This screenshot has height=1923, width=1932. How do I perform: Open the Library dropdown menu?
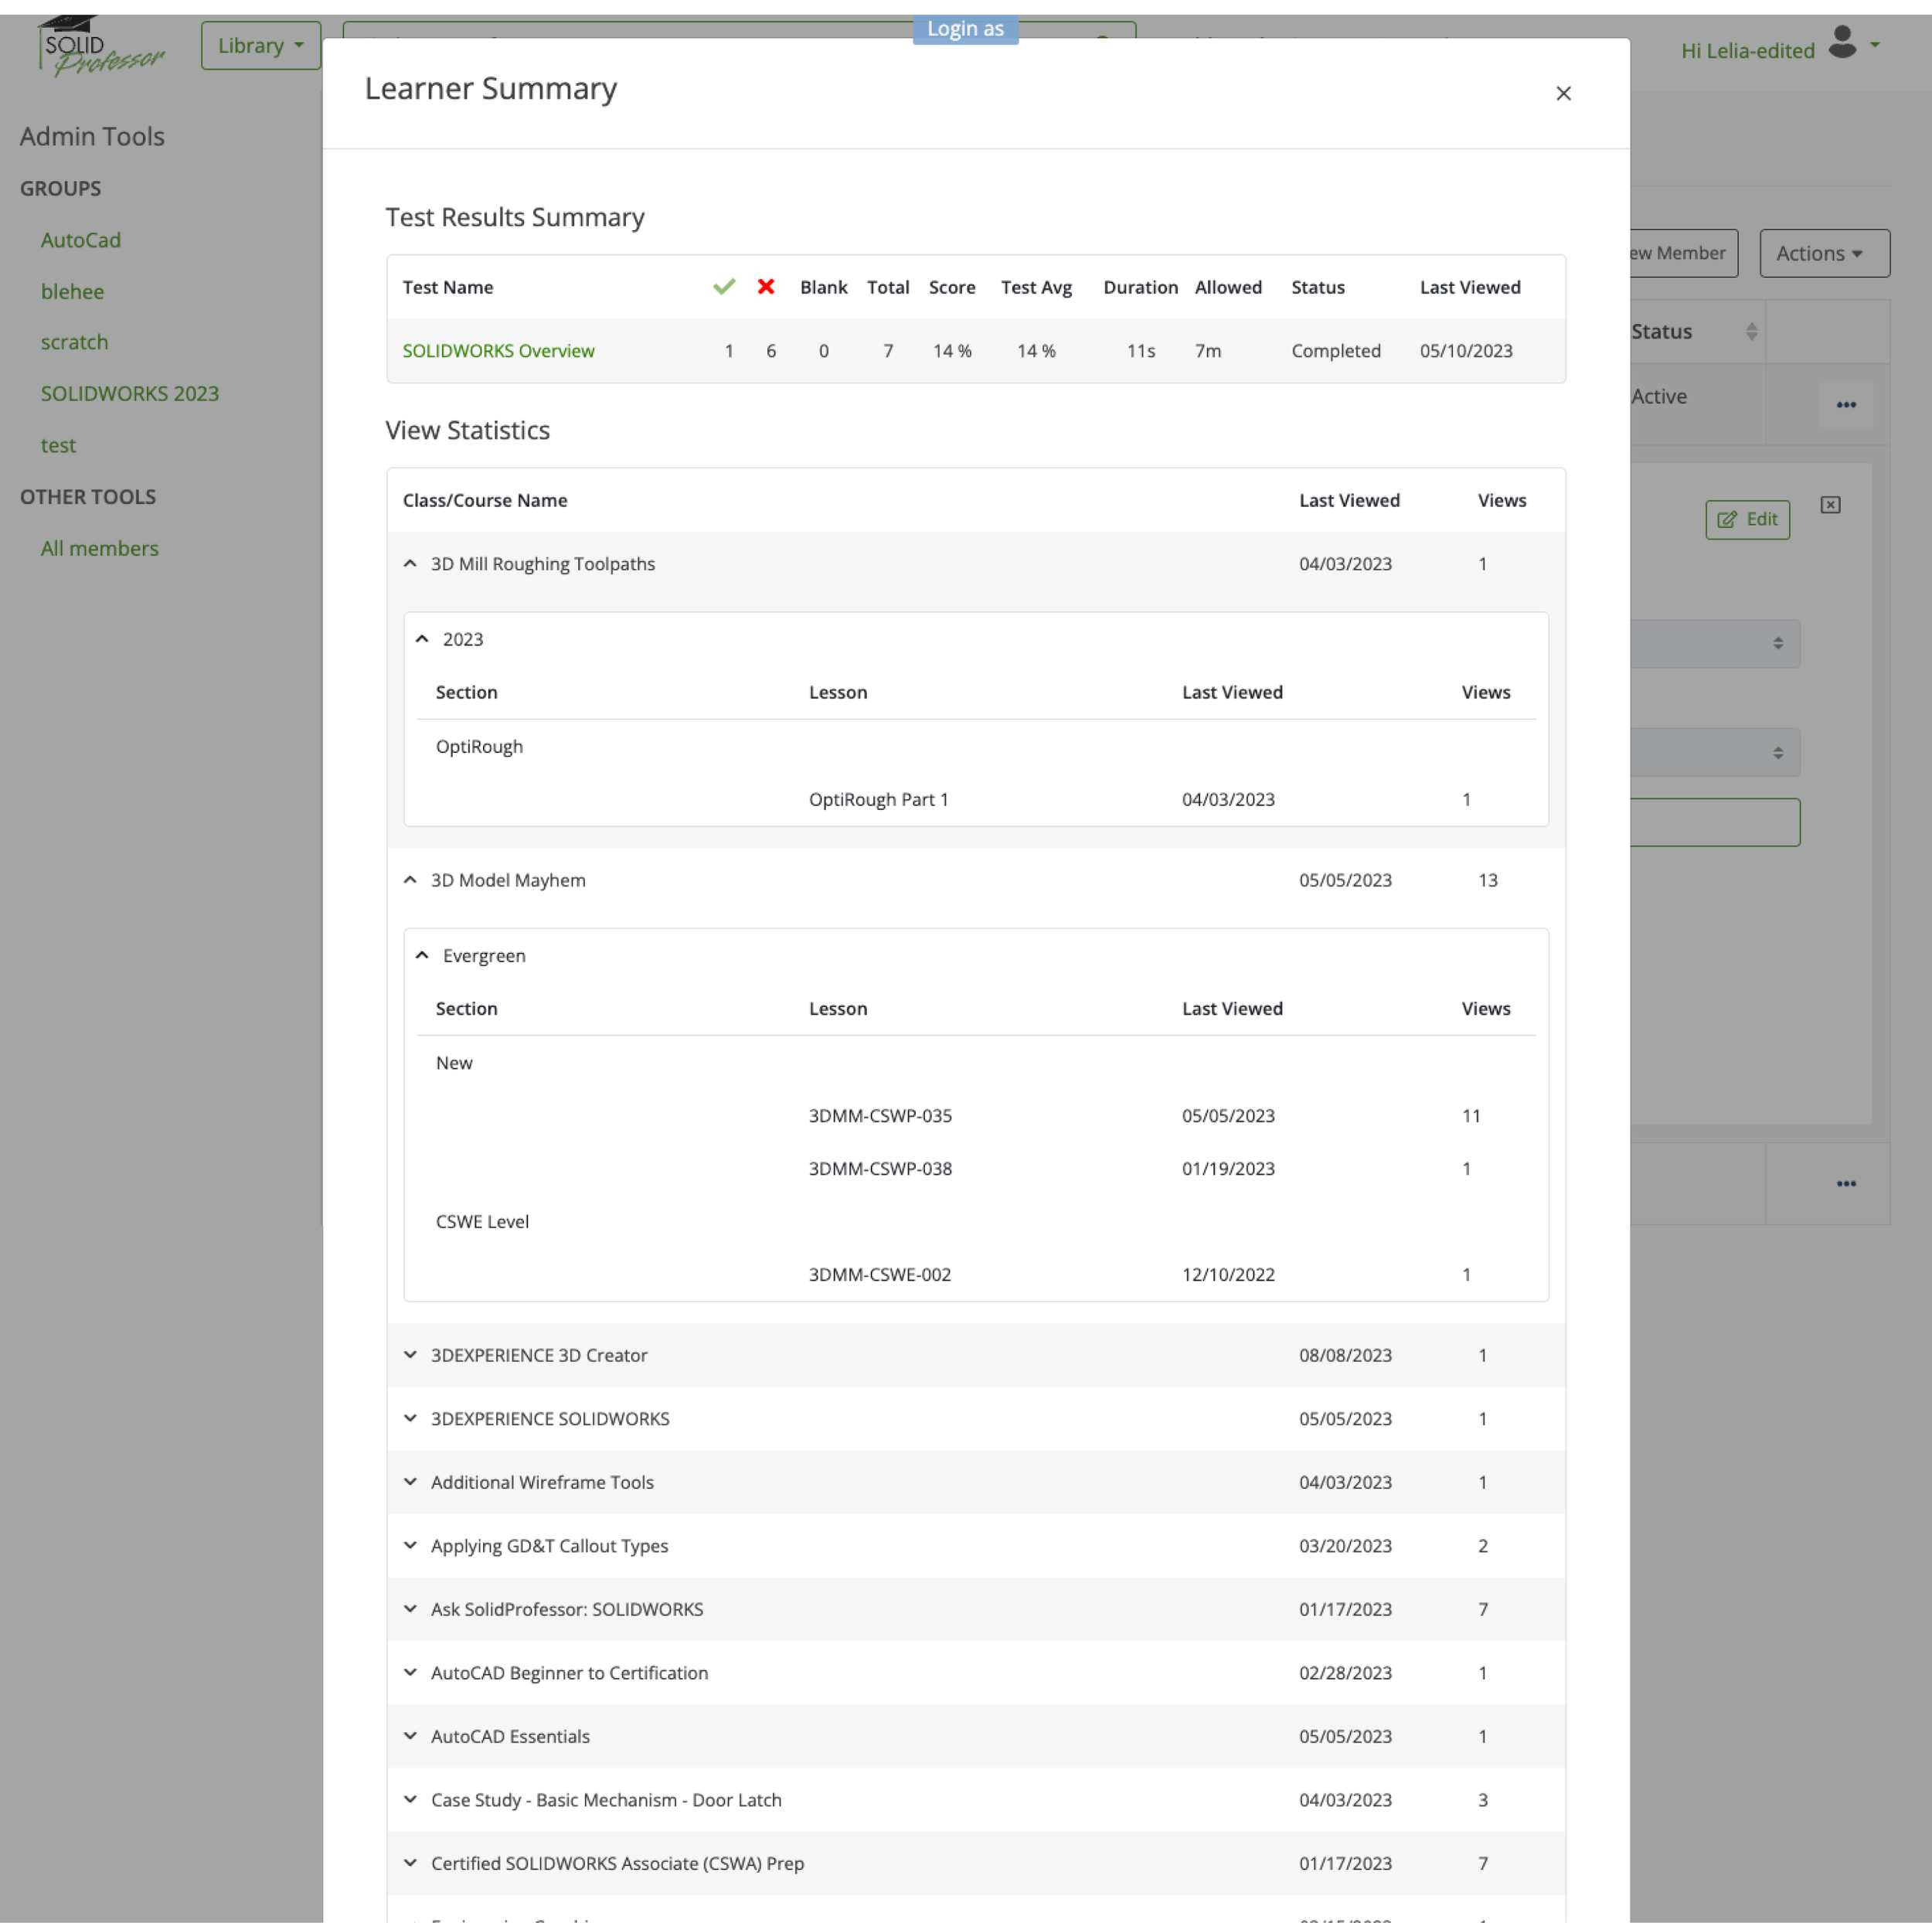point(260,46)
